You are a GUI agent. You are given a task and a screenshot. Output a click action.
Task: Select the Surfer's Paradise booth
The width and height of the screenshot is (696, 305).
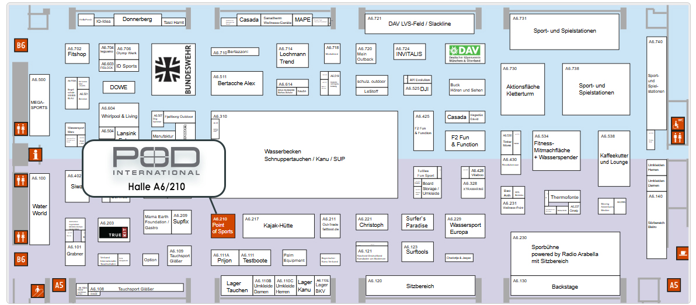[417, 222]
